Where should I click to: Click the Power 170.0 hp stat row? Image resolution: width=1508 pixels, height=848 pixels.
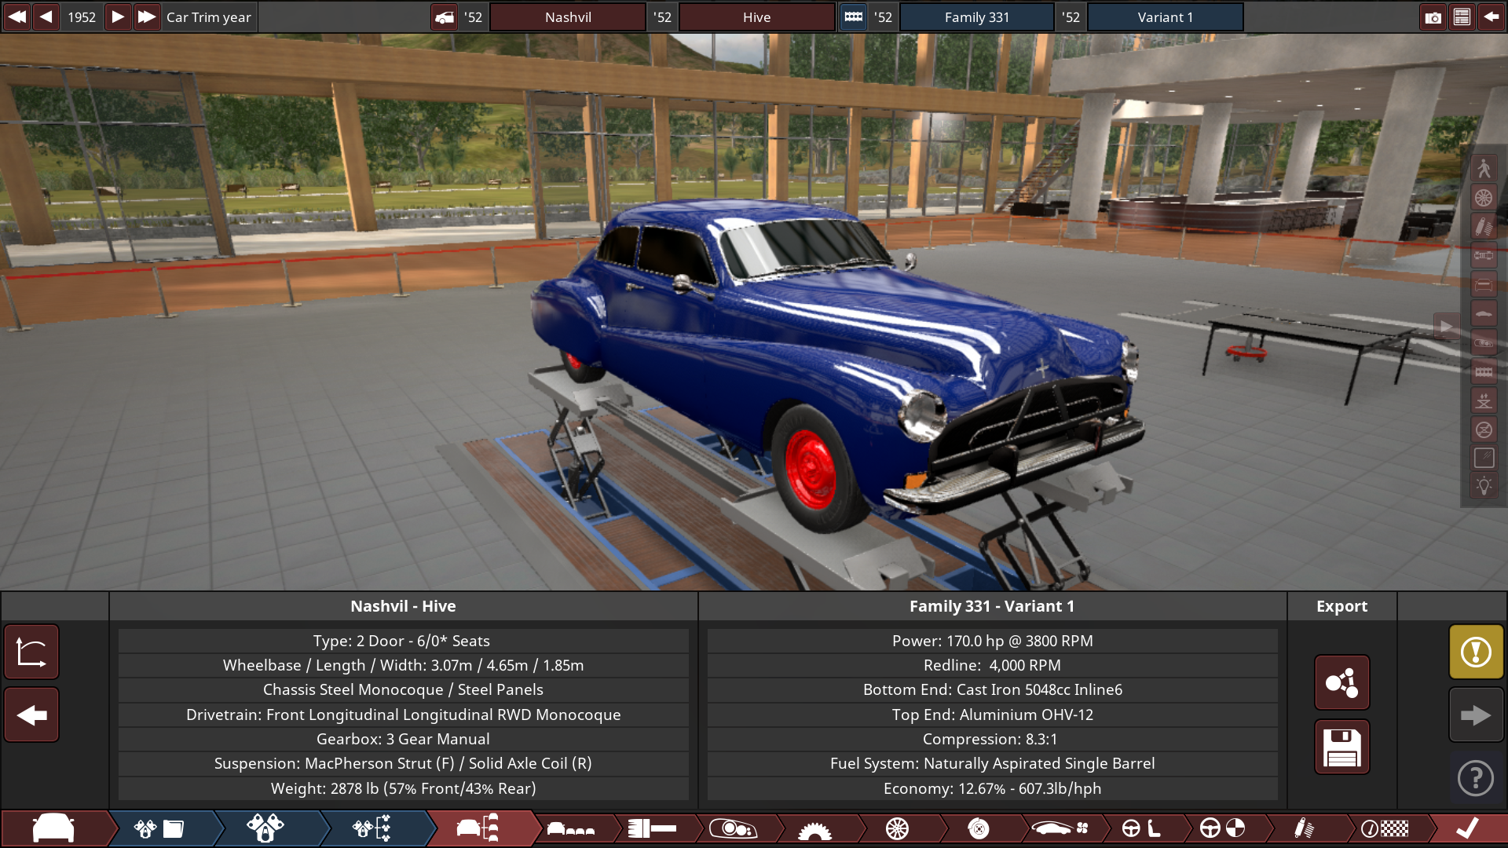[992, 641]
